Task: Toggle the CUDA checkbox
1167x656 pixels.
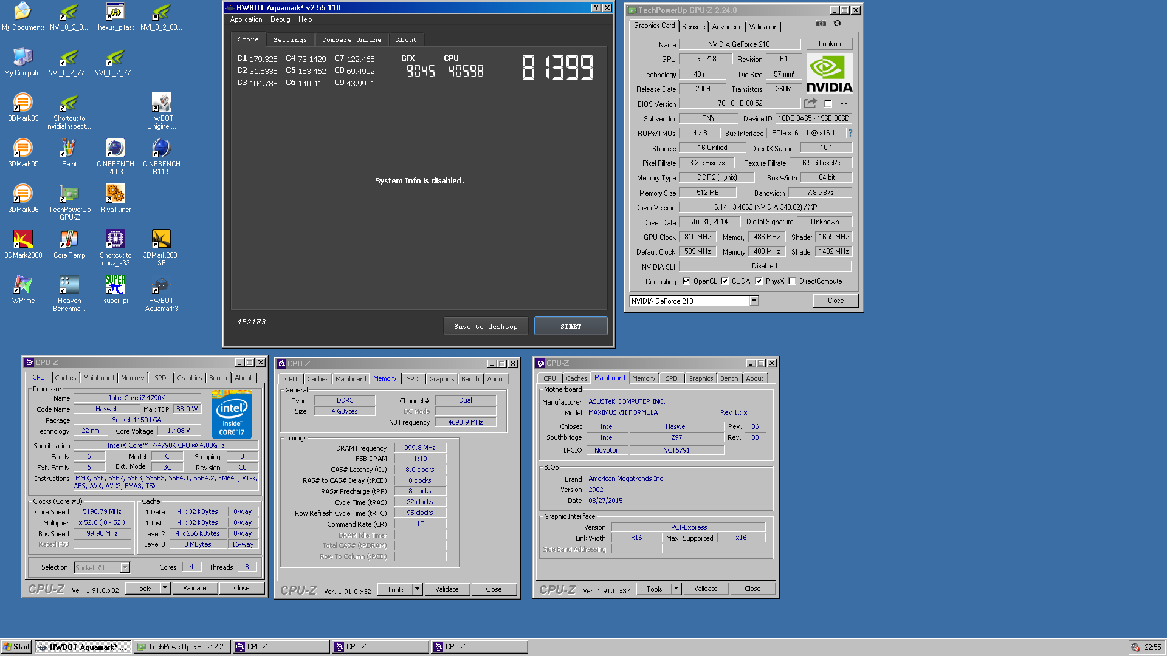Action: 725,281
